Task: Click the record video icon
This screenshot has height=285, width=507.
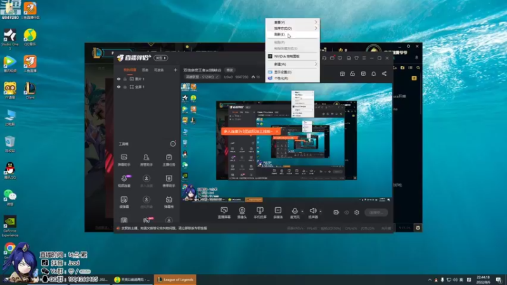Action: pos(337,212)
